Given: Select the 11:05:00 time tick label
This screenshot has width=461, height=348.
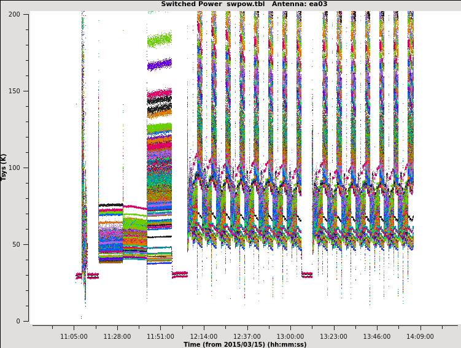Looking at the screenshot, I should point(74,336).
